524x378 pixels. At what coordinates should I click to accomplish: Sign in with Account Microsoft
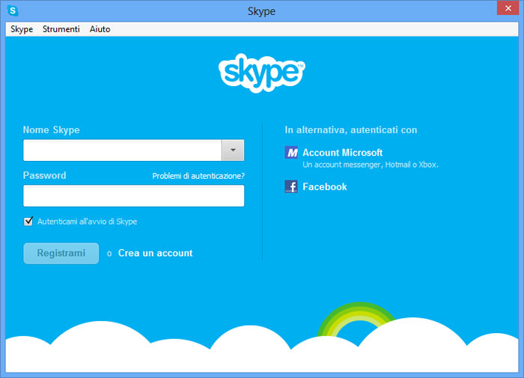coord(343,153)
